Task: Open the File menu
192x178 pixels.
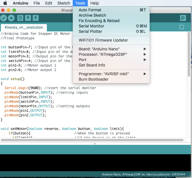Action: (37, 3)
